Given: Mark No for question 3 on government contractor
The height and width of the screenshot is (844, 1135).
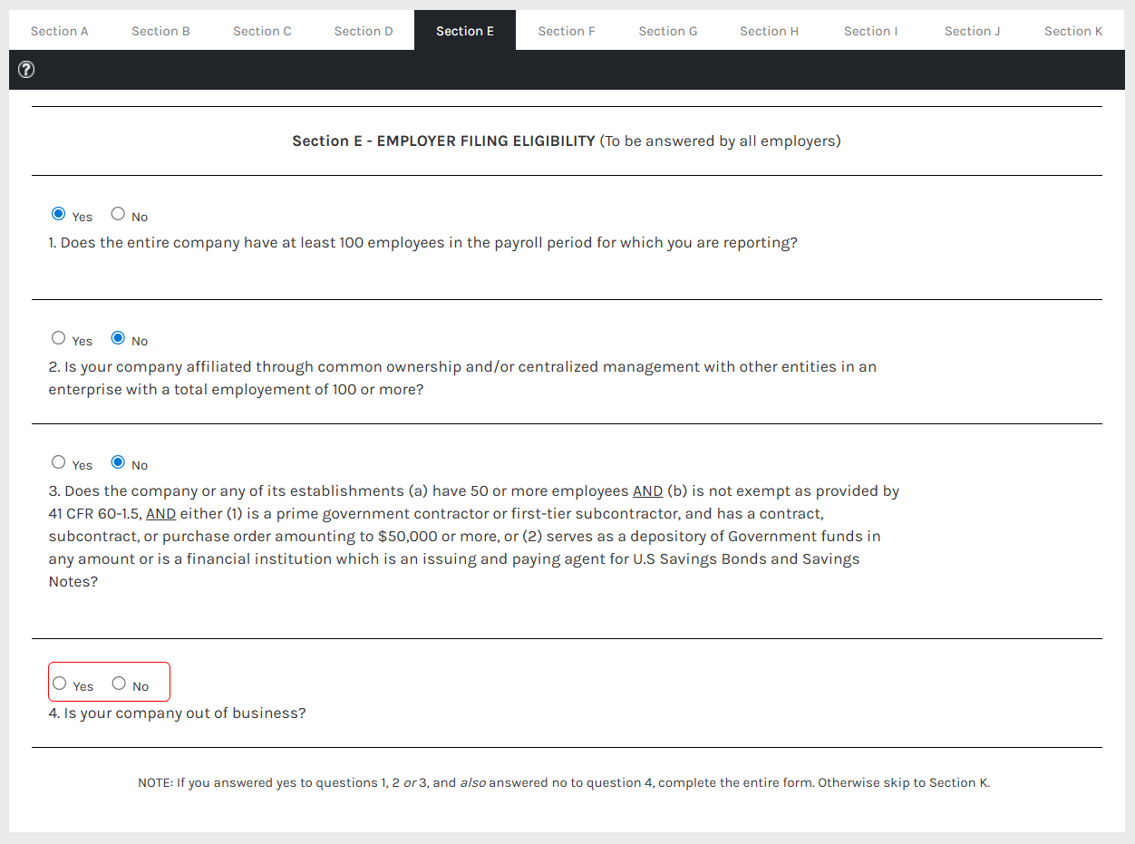Looking at the screenshot, I should 118,462.
